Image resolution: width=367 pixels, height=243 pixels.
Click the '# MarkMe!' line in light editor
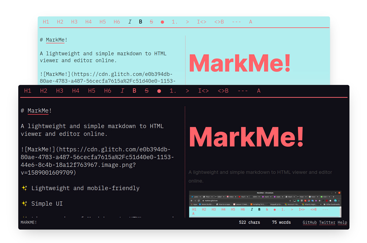(x=53, y=40)
